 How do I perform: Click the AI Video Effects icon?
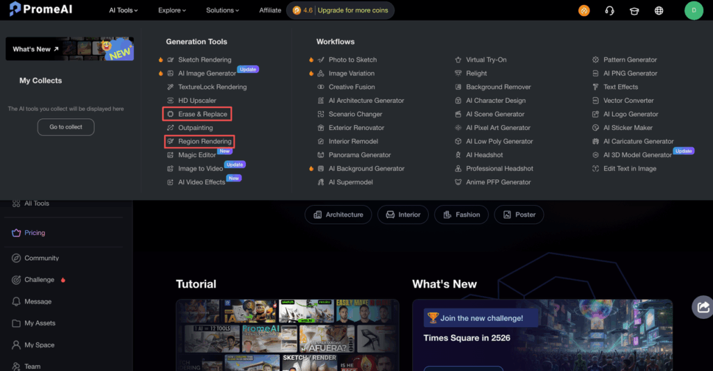171,182
